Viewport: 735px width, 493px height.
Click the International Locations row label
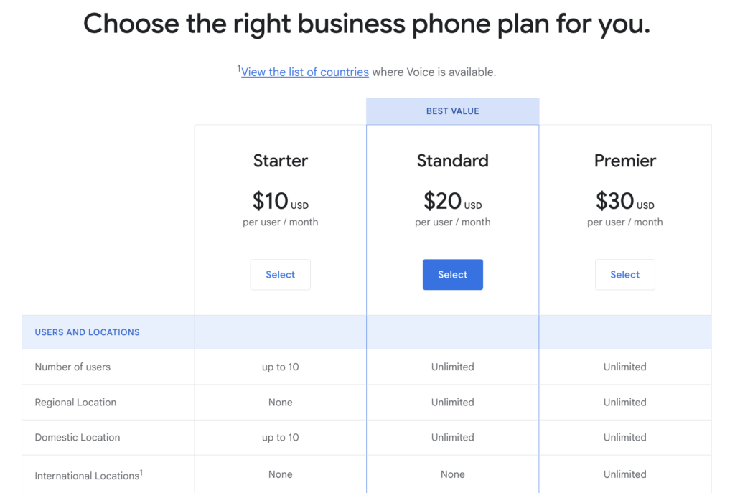tap(88, 475)
